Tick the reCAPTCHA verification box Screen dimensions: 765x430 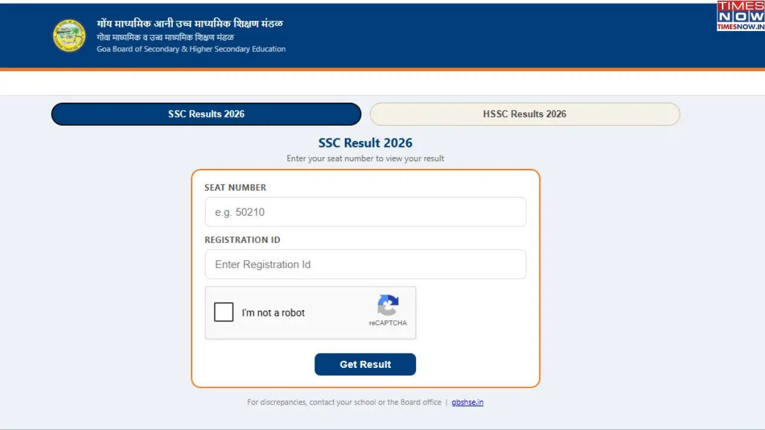point(224,312)
